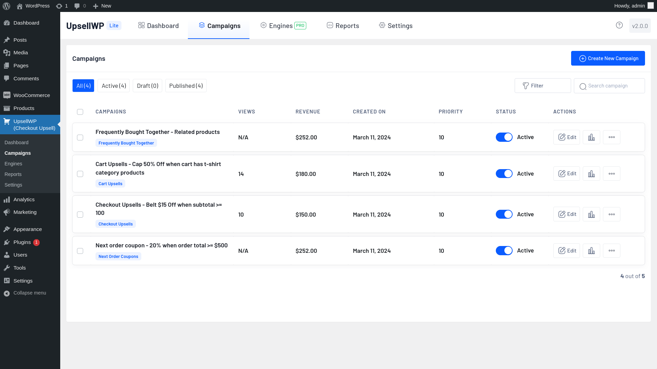Go to Comments in sidebar

coord(30,79)
